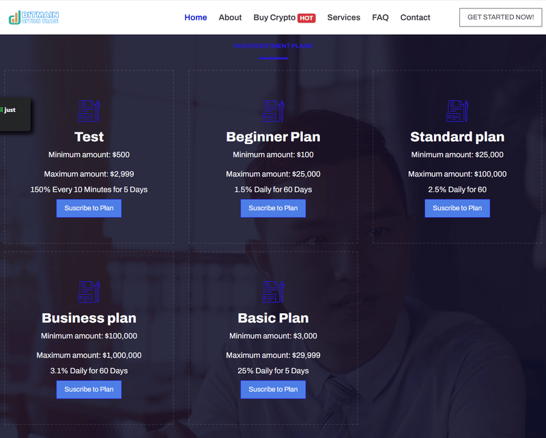The height and width of the screenshot is (438, 546).
Task: Click the Get Started Now button
Action: point(501,18)
